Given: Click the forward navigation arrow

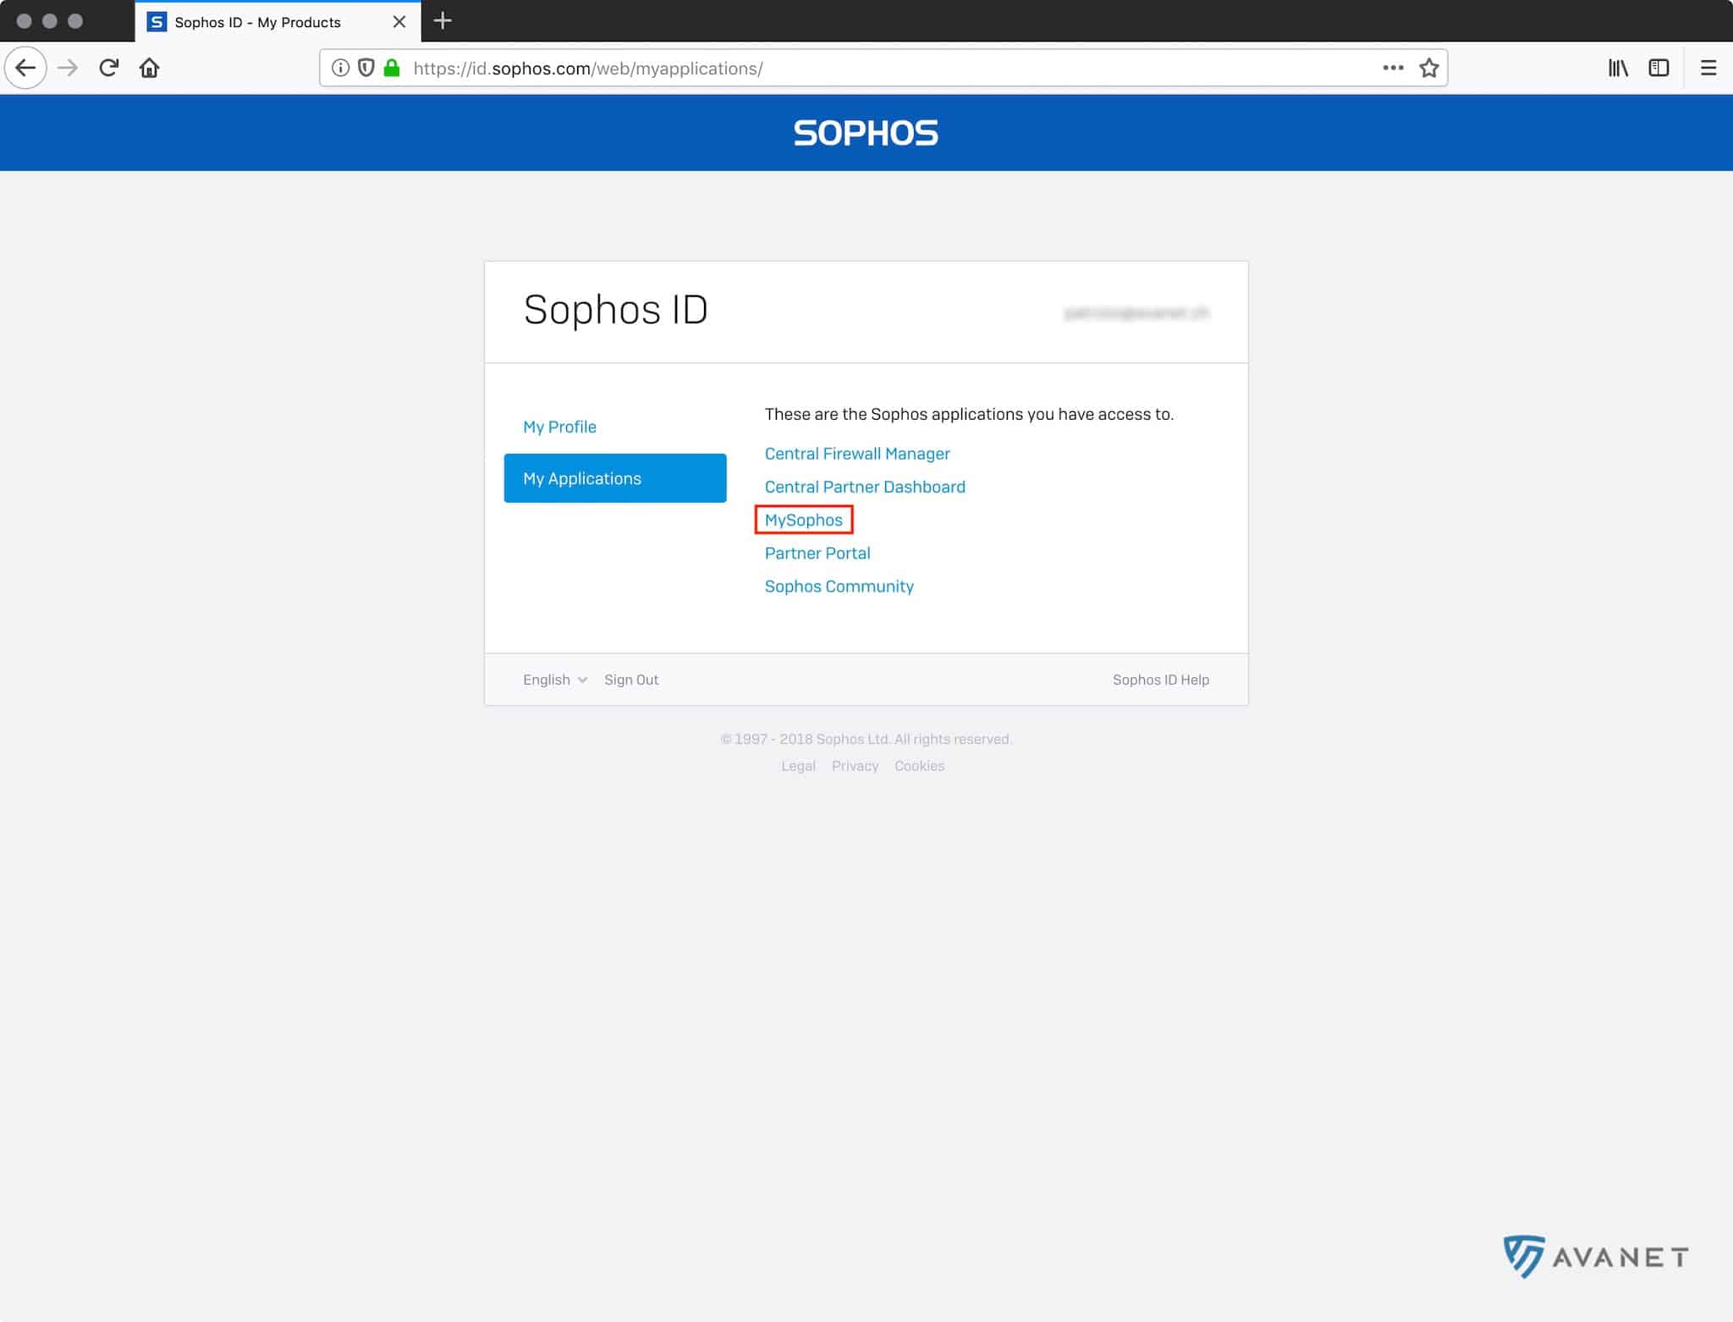Looking at the screenshot, I should [68, 68].
